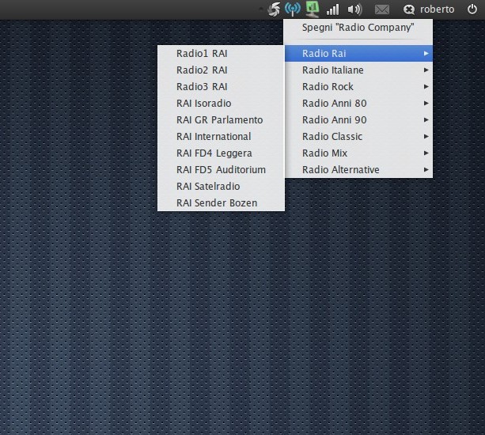Select the Radio Rai submenu entry
Screen dimensions: 485x435
[x=358, y=54]
